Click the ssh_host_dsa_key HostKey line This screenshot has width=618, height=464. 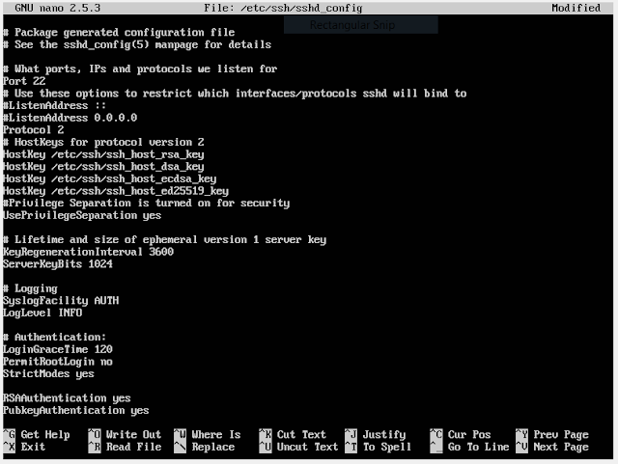[x=103, y=167]
